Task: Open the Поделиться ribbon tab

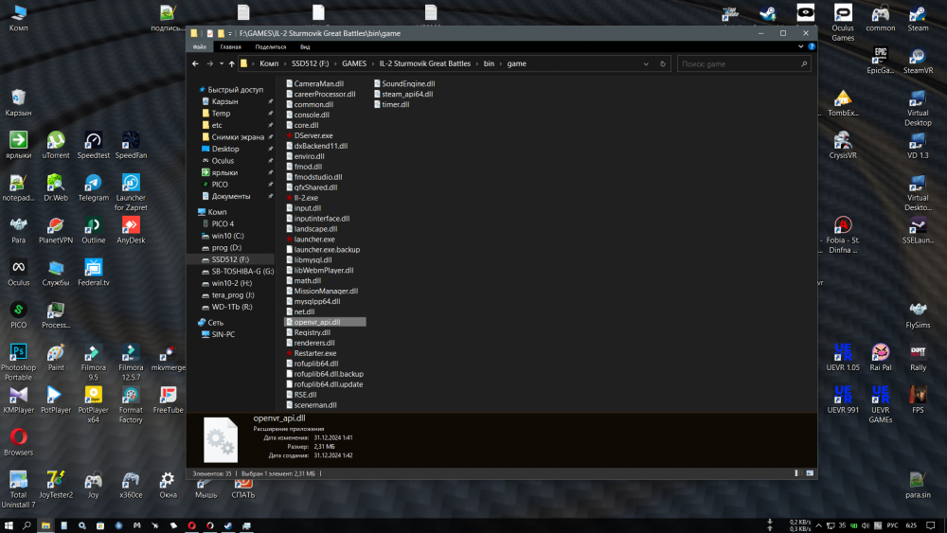Action: pyautogui.click(x=270, y=46)
